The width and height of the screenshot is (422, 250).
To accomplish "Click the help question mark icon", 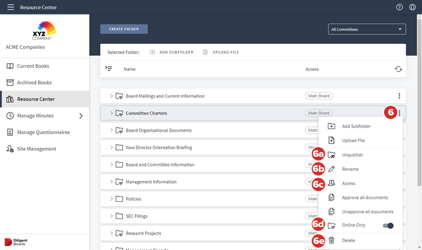I will [399, 7].
